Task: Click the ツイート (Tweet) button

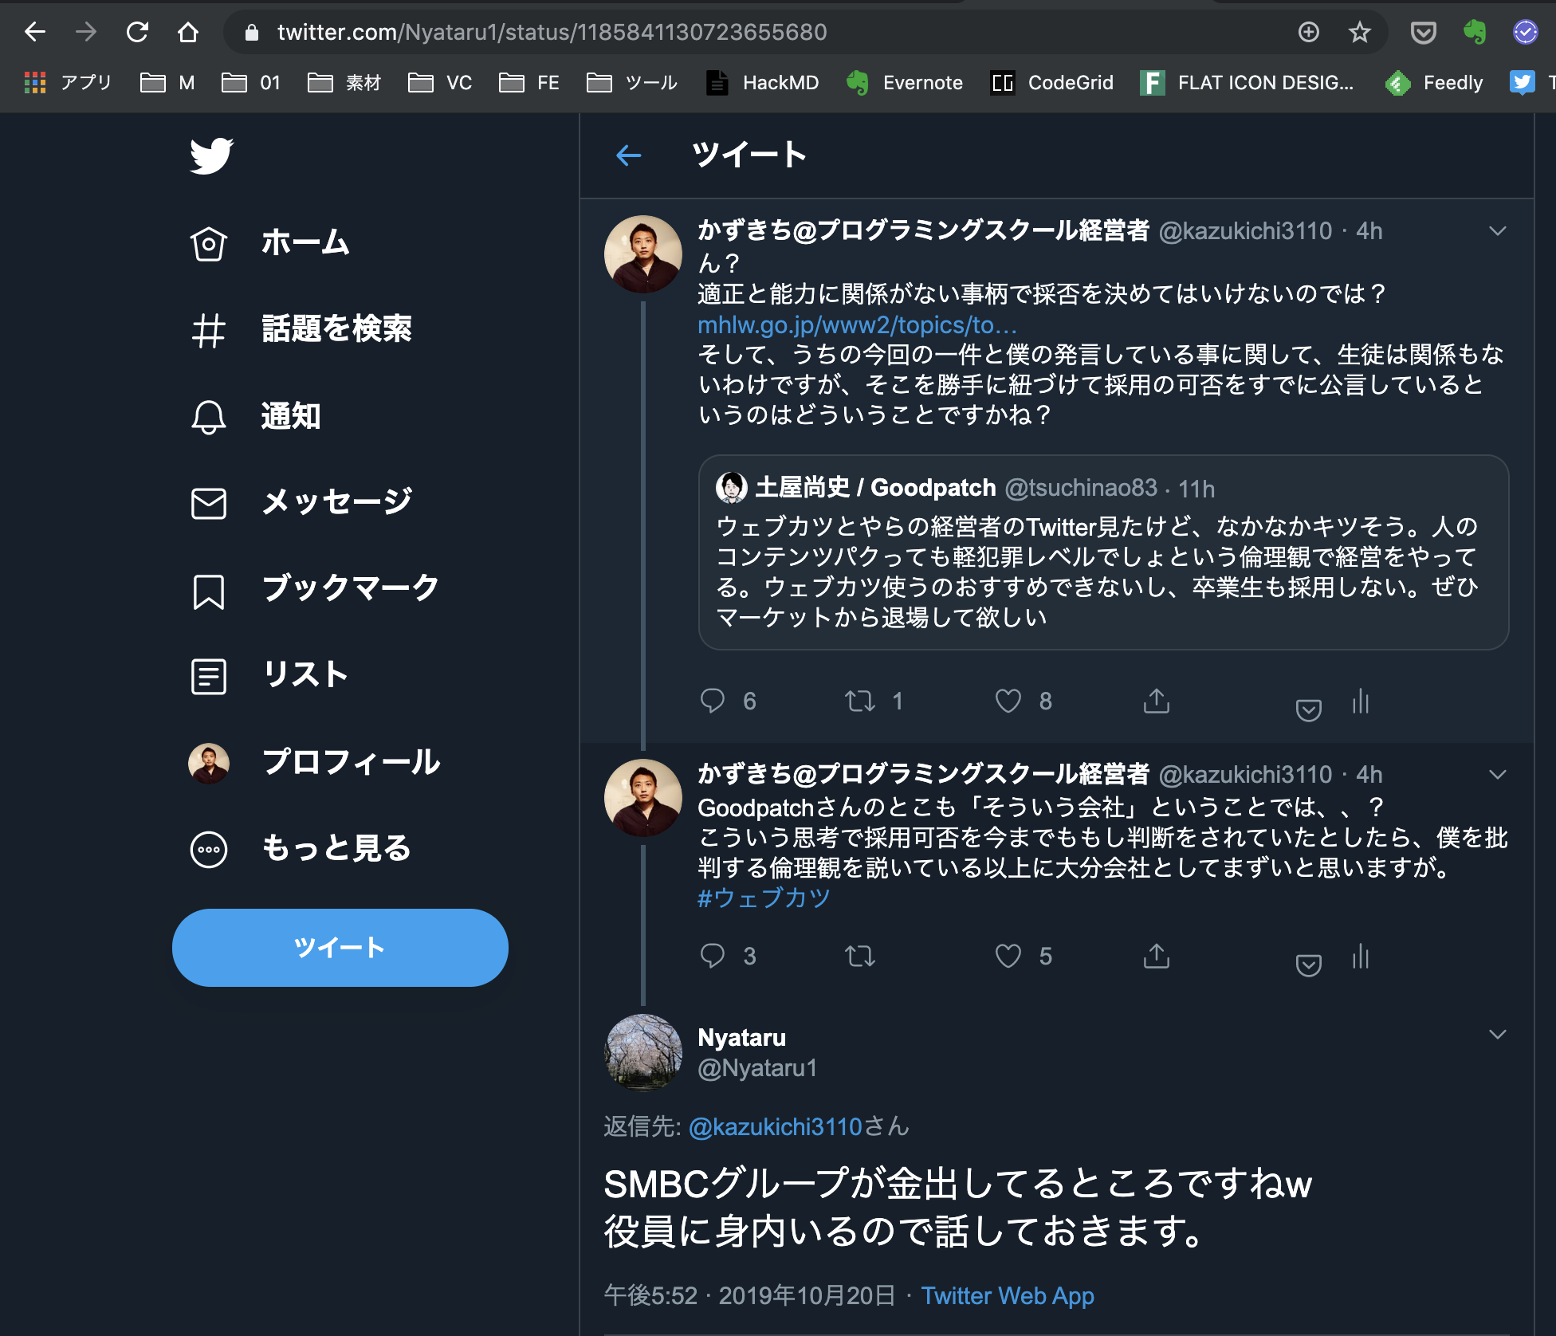Action: click(340, 948)
